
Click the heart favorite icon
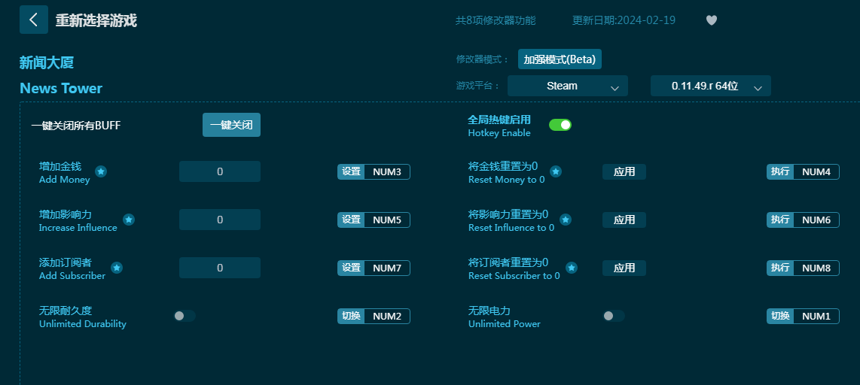[x=711, y=20]
